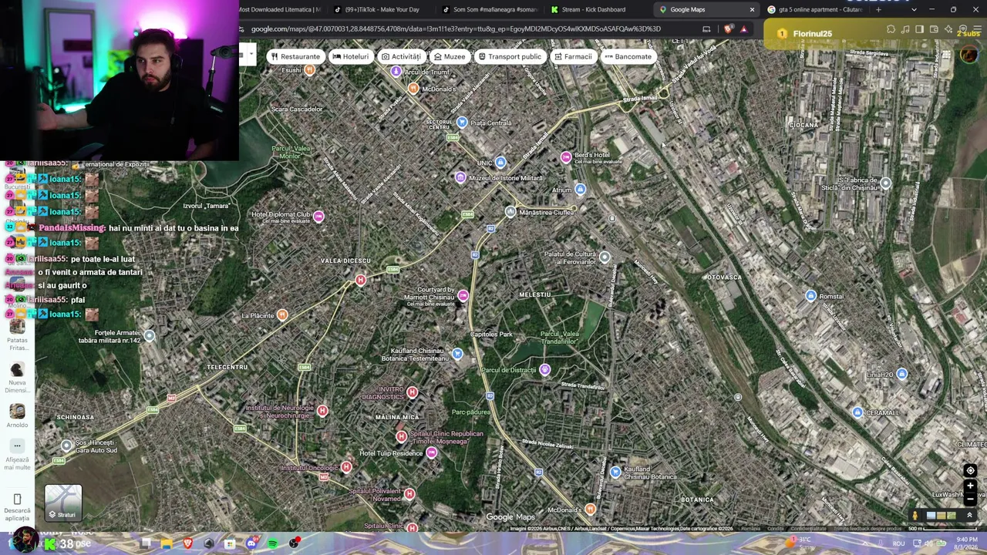Select the McDonald's marker near Arcul de Triumf
This screenshot has width=987, height=555.
pyautogui.click(x=413, y=89)
